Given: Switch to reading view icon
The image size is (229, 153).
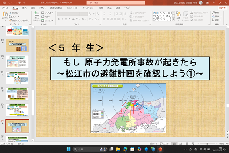Looking at the screenshot, I should (x=187, y=144).
